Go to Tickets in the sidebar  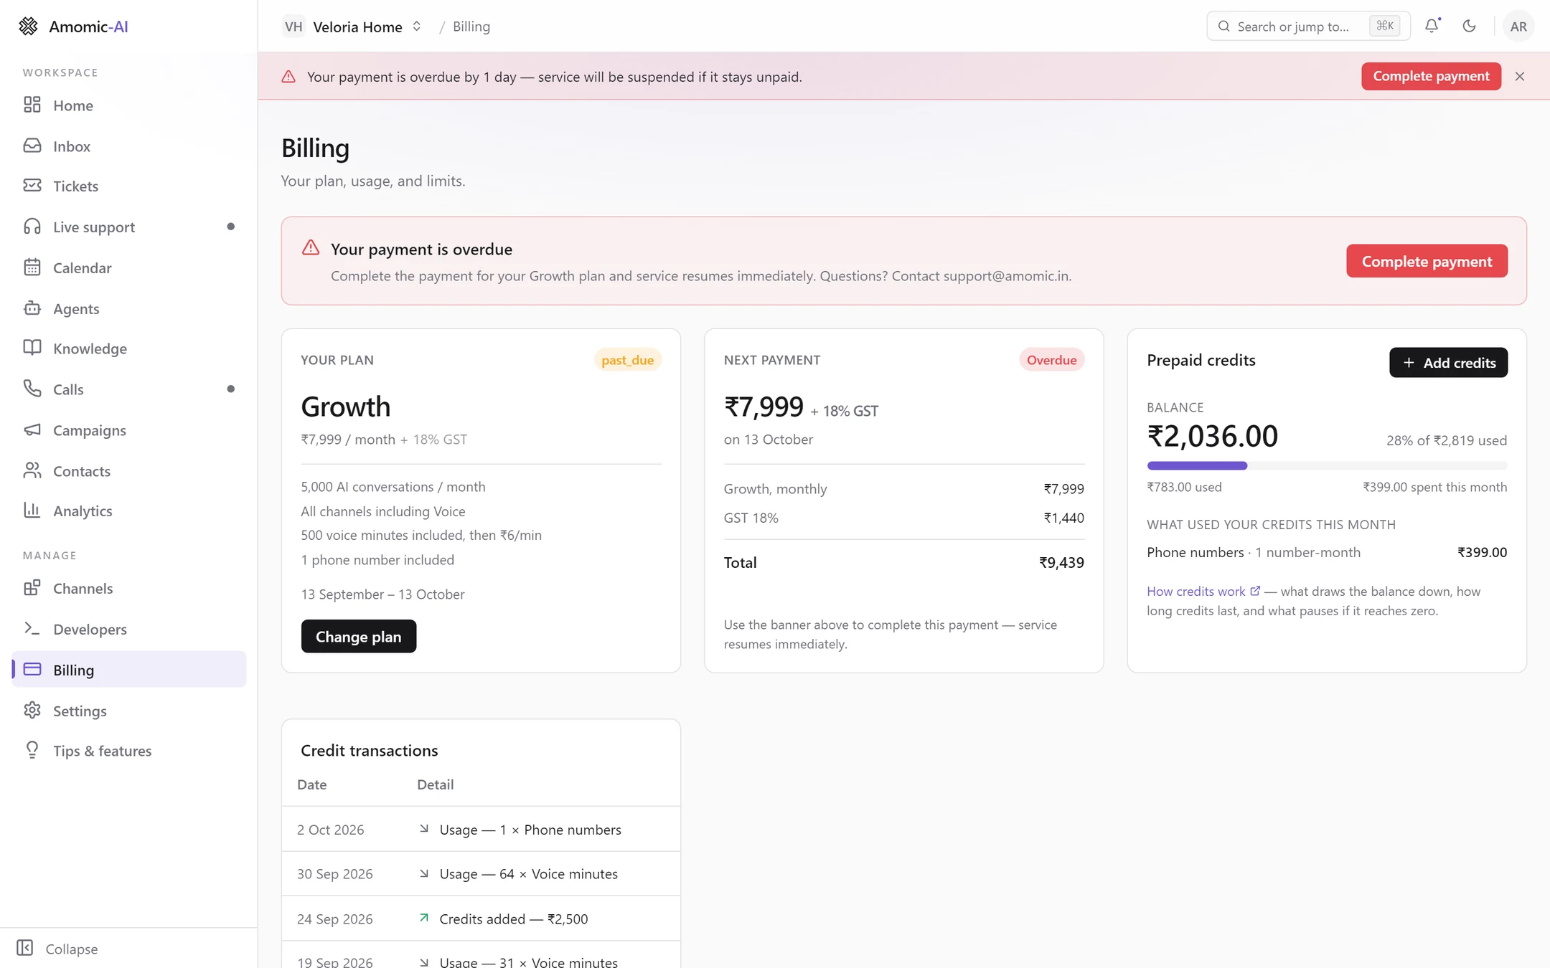(x=129, y=186)
